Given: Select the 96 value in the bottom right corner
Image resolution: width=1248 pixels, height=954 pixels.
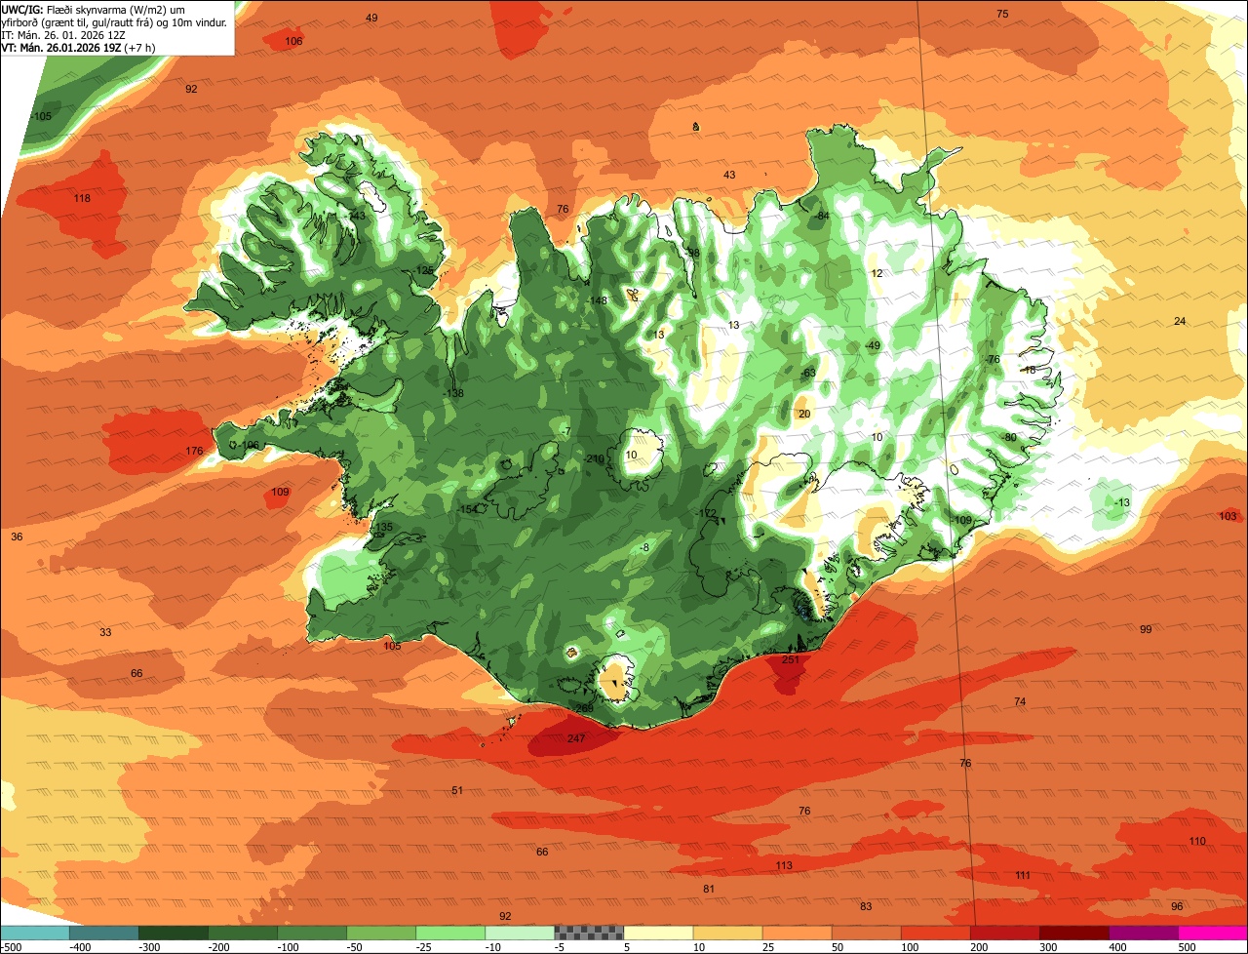Looking at the screenshot, I should [x=1177, y=907].
